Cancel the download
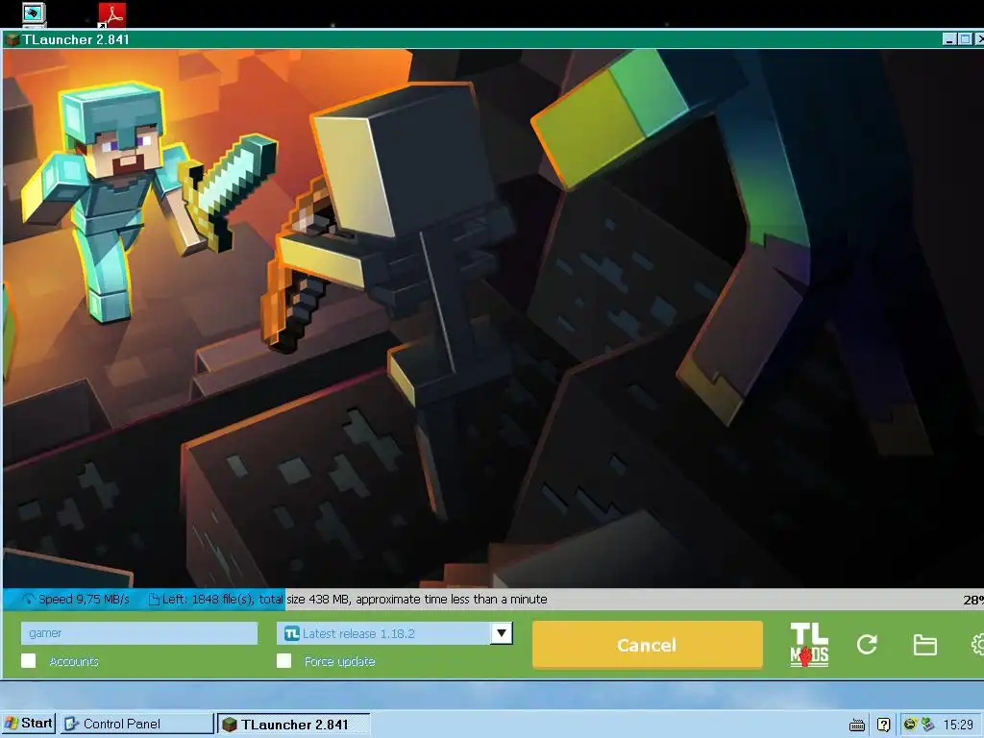 [647, 645]
